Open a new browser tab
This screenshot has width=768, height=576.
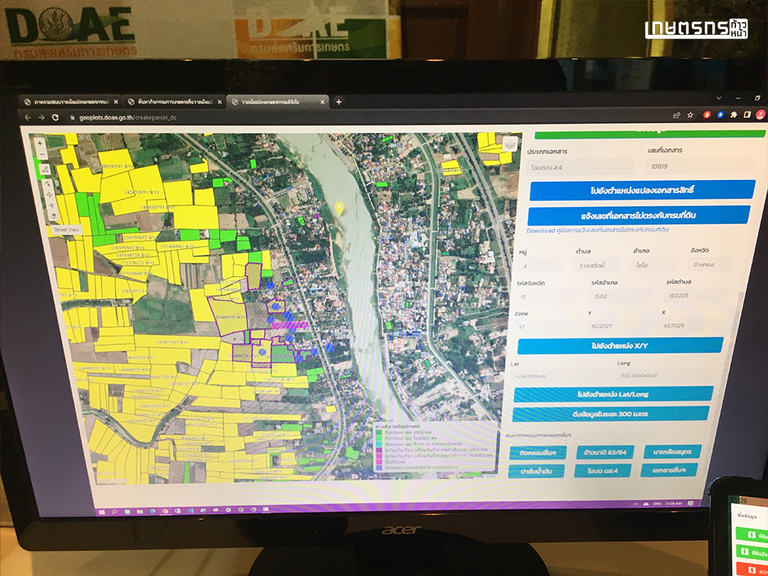point(338,102)
